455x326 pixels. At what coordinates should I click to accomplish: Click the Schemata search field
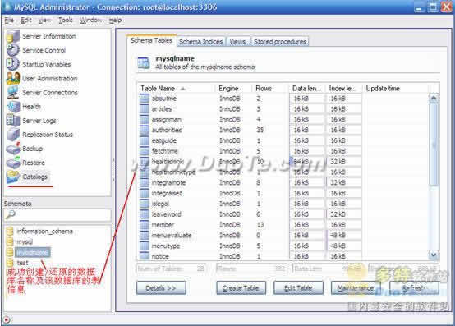tap(57, 215)
